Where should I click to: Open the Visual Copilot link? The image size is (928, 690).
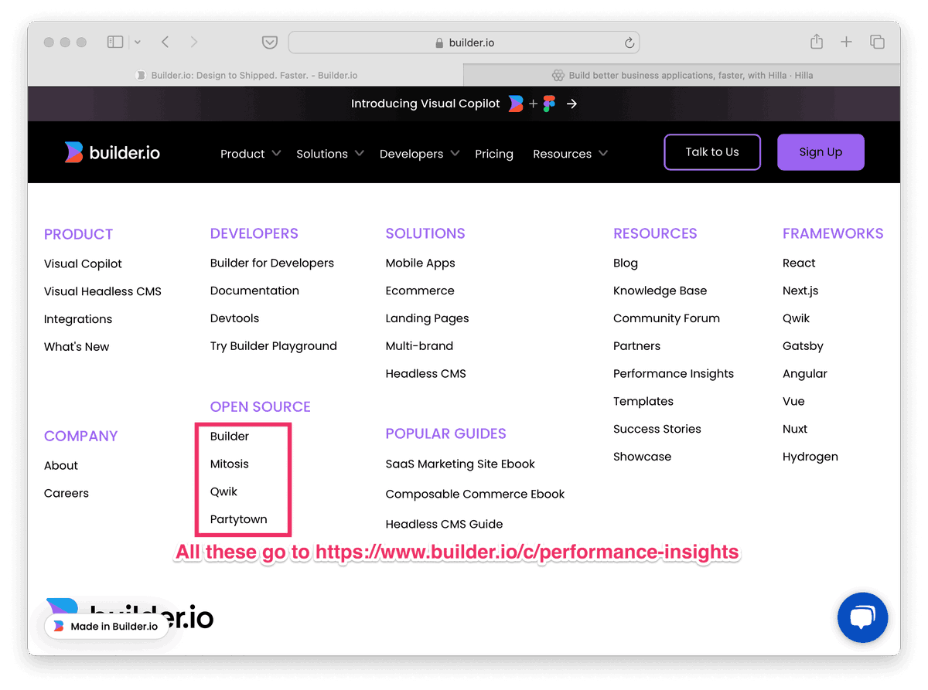pyautogui.click(x=83, y=263)
